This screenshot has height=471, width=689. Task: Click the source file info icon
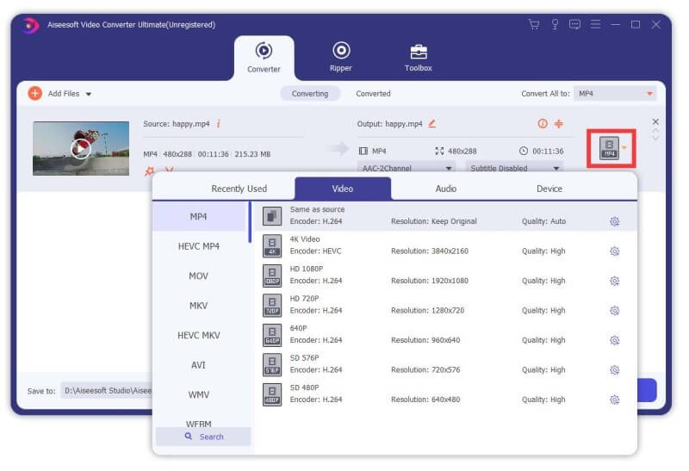(219, 124)
